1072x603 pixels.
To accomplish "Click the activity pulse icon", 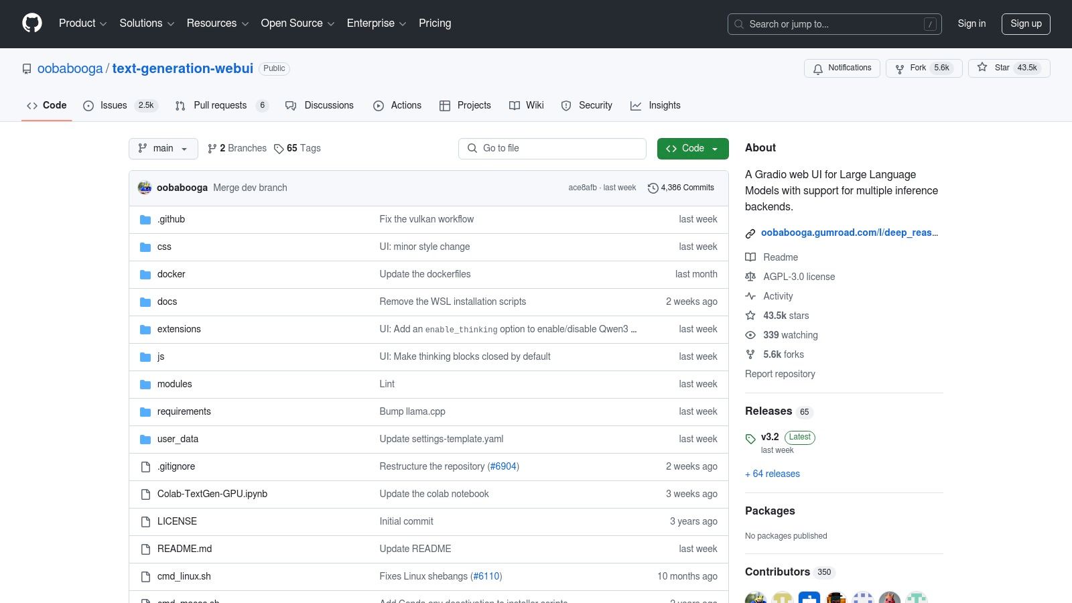I will (750, 296).
